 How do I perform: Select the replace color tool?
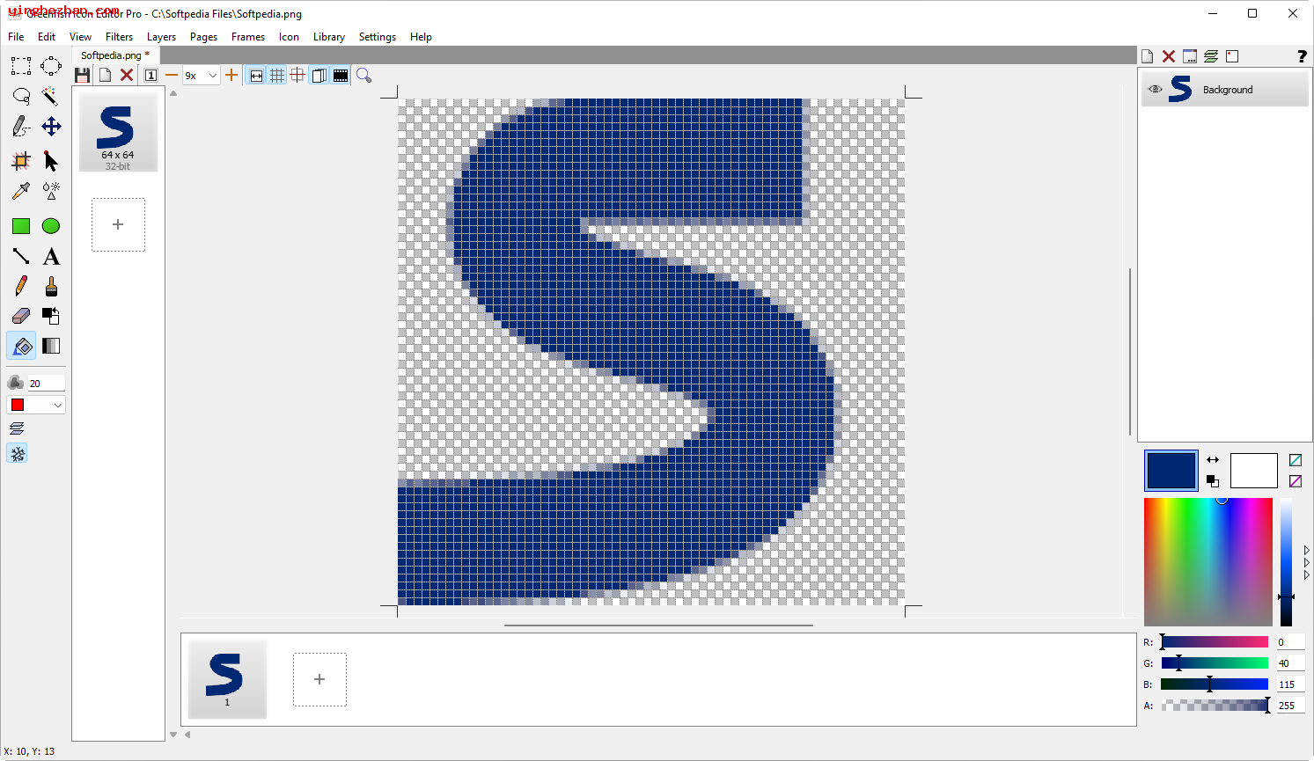point(51,316)
